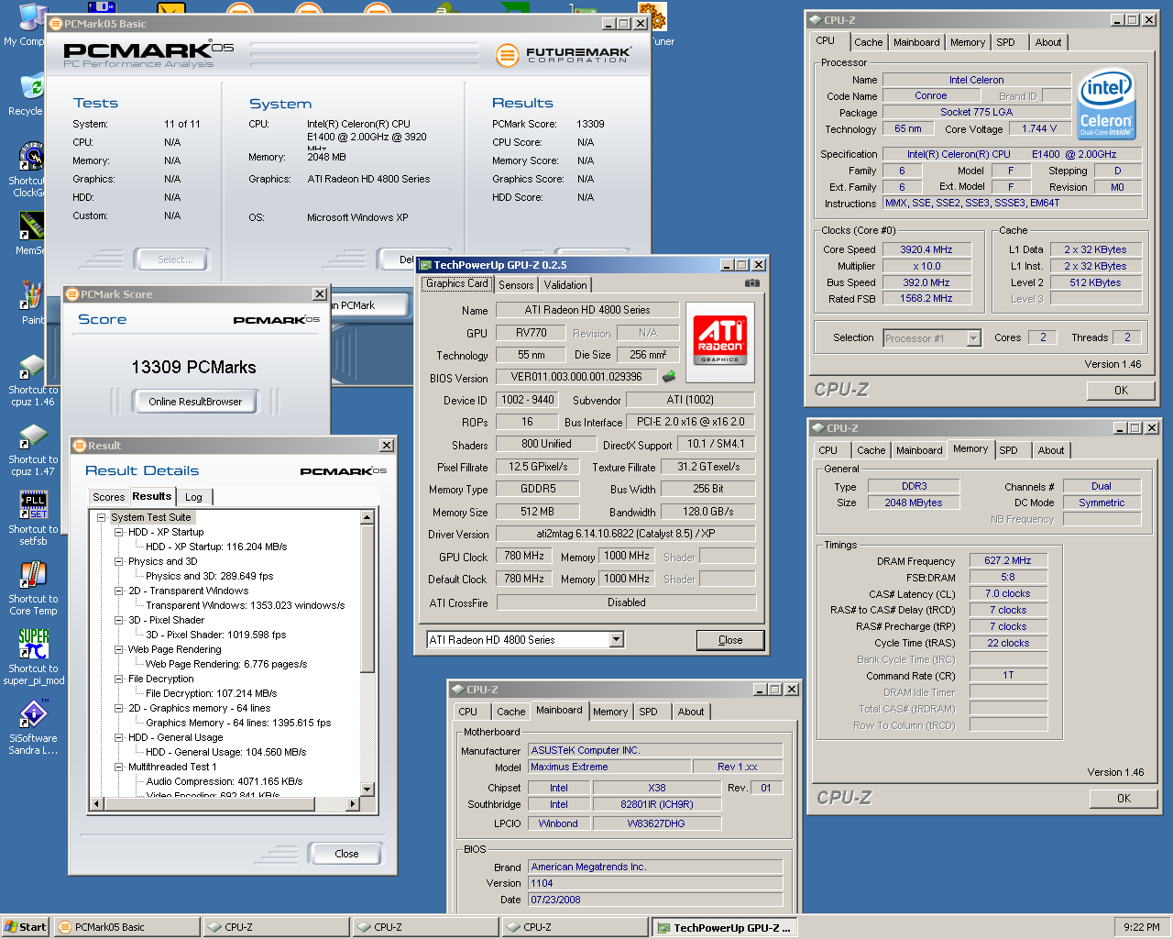Click scroll down arrow in Result tree

pyautogui.click(x=367, y=789)
